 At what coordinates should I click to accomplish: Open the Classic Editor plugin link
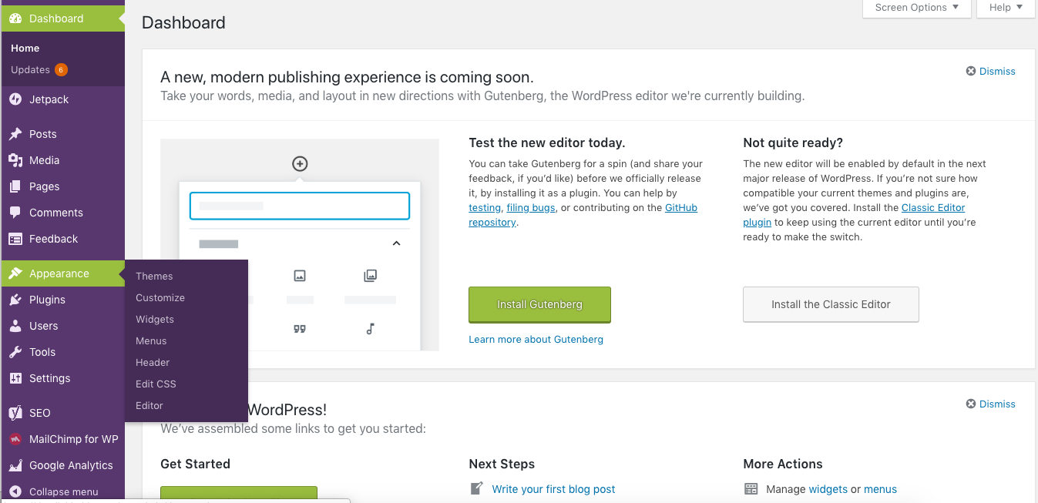933,208
